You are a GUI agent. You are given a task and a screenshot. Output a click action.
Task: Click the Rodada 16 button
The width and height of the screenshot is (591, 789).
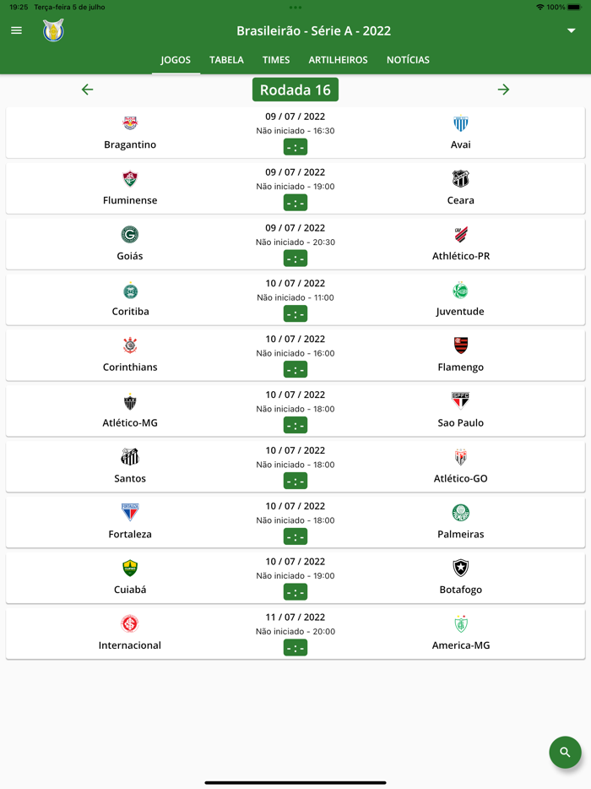pyautogui.click(x=295, y=89)
